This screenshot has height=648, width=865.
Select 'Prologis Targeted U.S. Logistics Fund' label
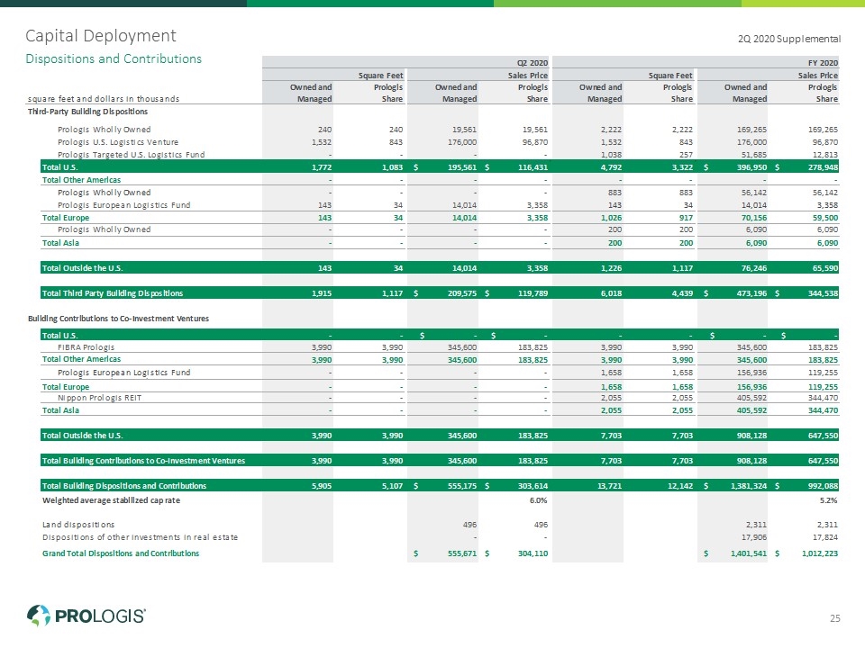pyautogui.click(x=132, y=155)
